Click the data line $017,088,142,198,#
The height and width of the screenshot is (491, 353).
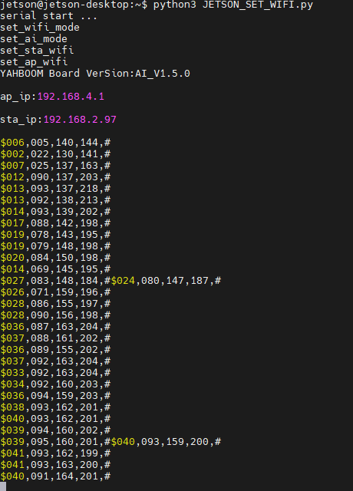coord(55,223)
